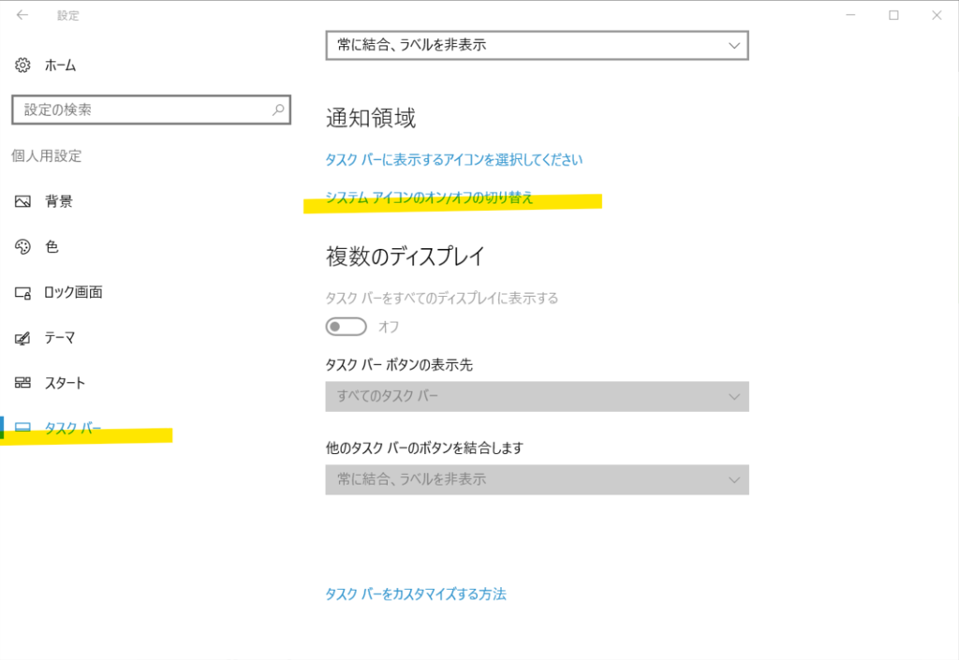Click the オフ toggle for multiple displays
The height and width of the screenshot is (660, 959).
coord(346,326)
